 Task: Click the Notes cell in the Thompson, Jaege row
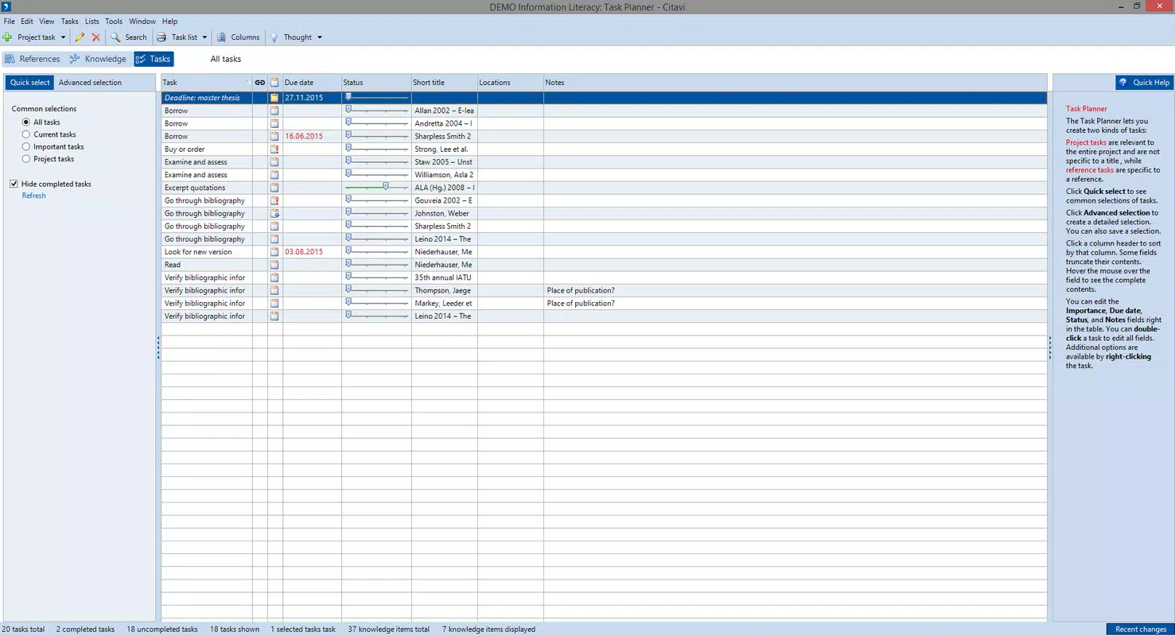795,291
